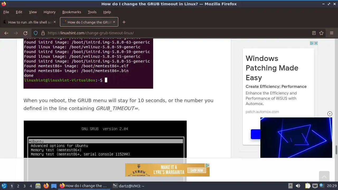This screenshot has height=190, width=338.
Task: Open the system start menu icon
Action: pyautogui.click(x=4, y=186)
